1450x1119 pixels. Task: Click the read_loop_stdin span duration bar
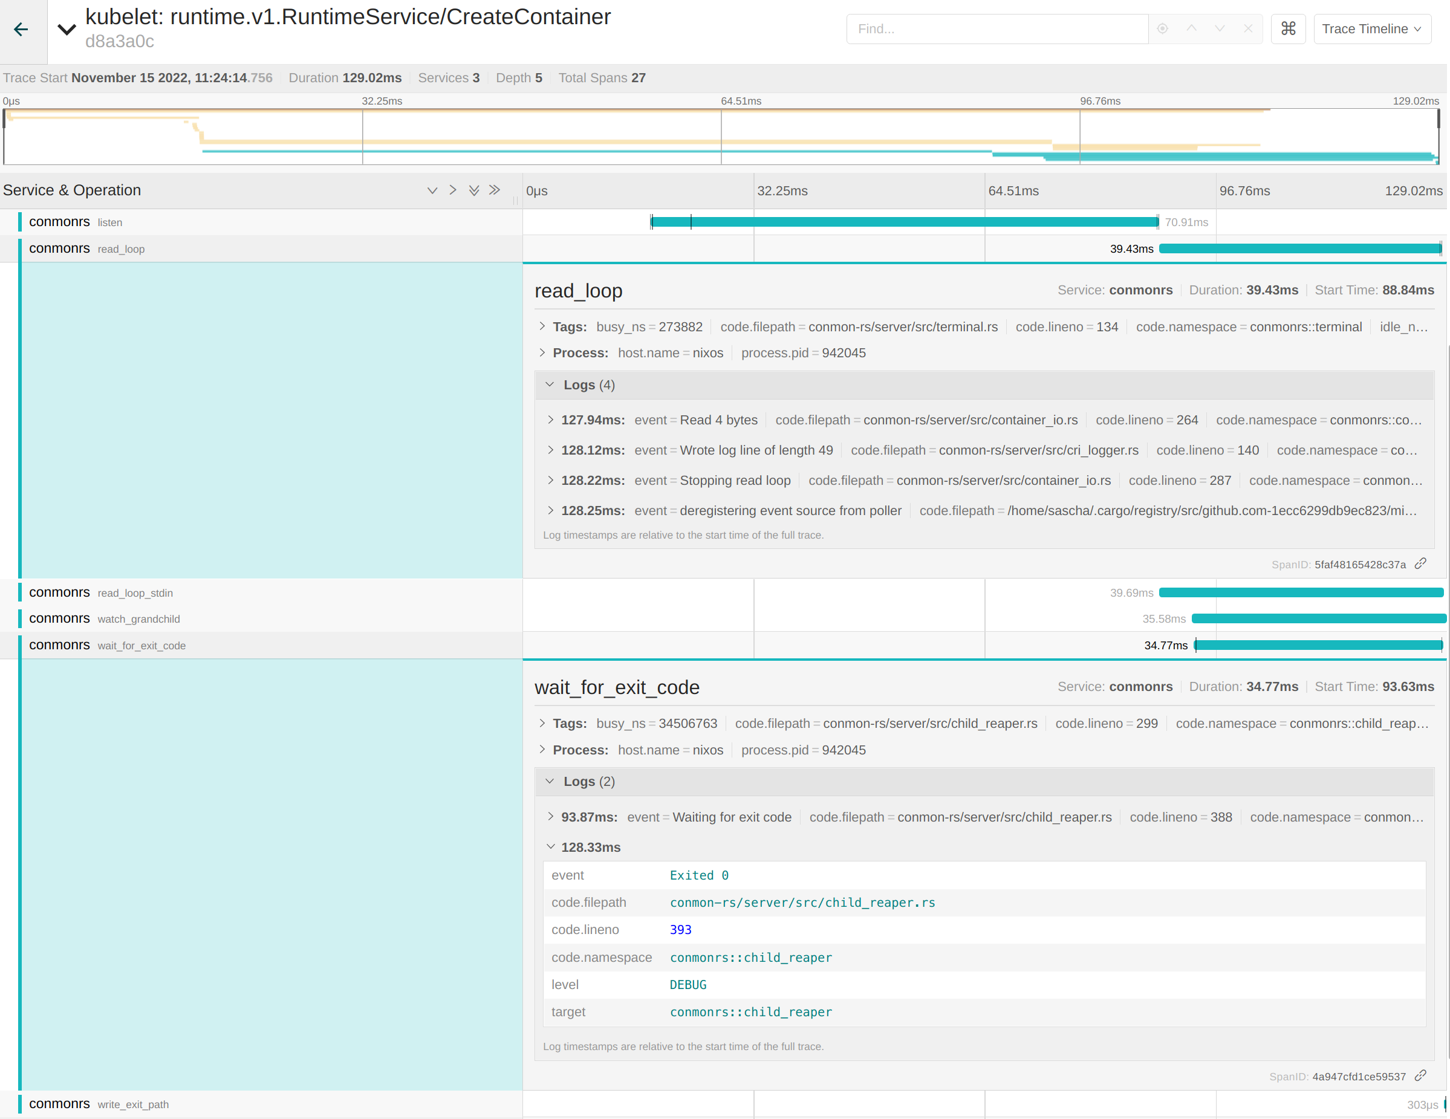point(1300,592)
